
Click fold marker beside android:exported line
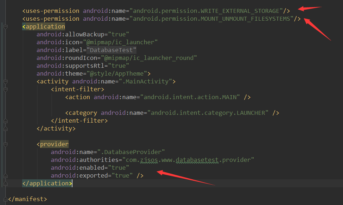5,176
